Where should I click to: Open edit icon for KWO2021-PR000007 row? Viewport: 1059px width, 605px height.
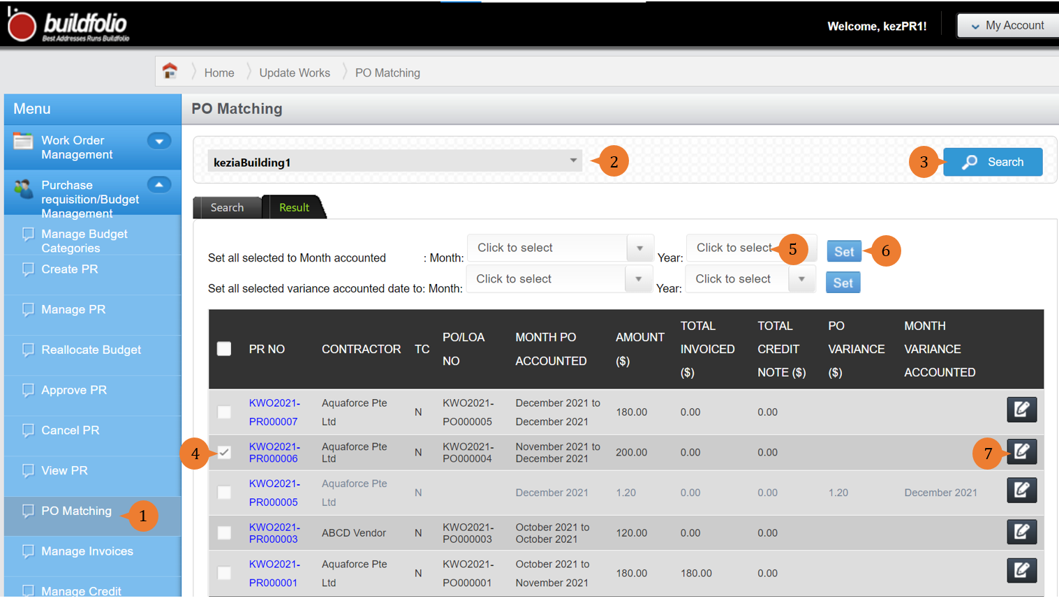pyautogui.click(x=1021, y=410)
